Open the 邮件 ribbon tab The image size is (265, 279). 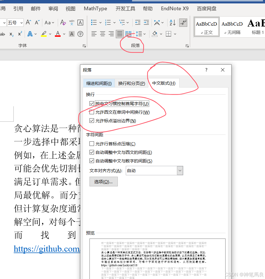tap(36, 9)
